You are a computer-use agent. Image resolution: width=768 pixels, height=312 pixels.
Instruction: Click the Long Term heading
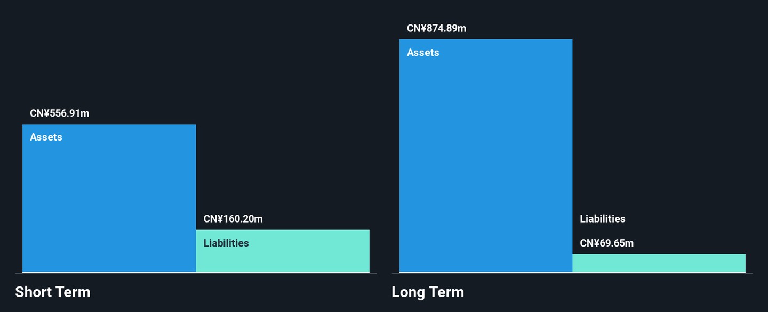428,292
